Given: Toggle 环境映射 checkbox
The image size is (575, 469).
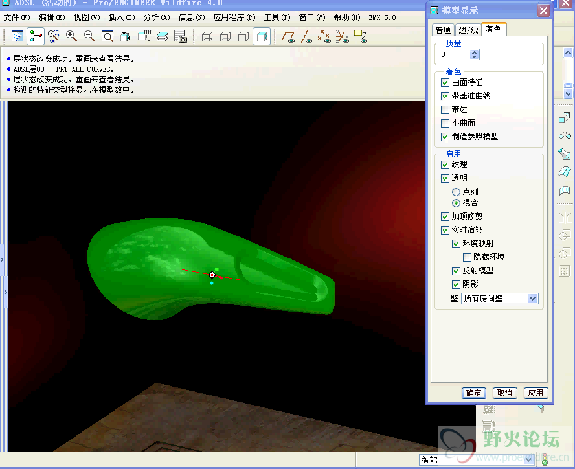Looking at the screenshot, I should click(x=457, y=244).
